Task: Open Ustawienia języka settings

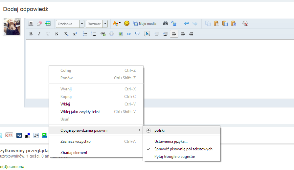Action: (x=171, y=142)
